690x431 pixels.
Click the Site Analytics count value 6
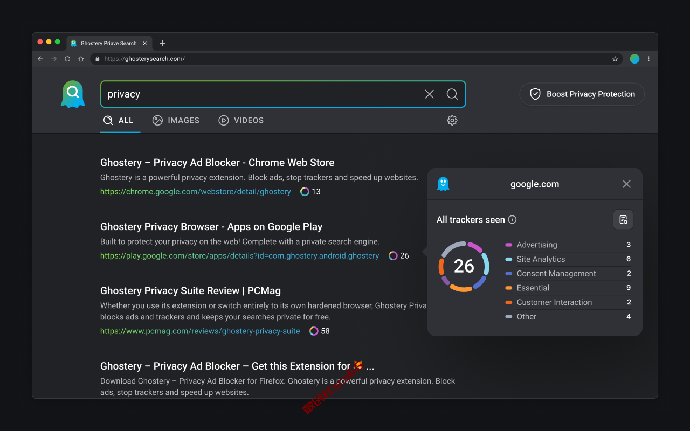(x=629, y=259)
